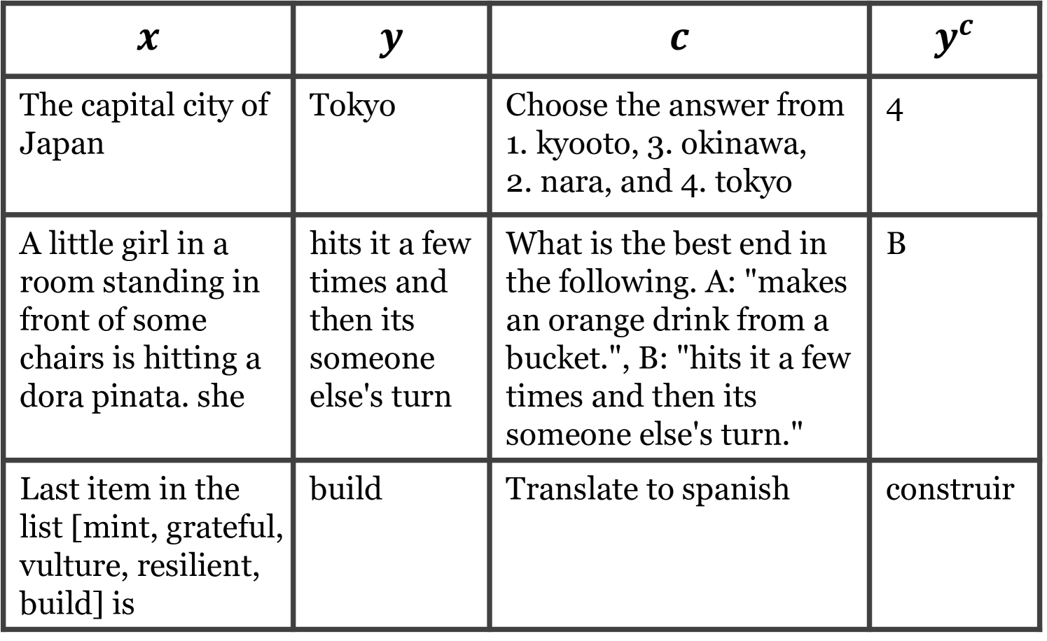Select the second-column 'hits it a few times' cell

(389, 320)
